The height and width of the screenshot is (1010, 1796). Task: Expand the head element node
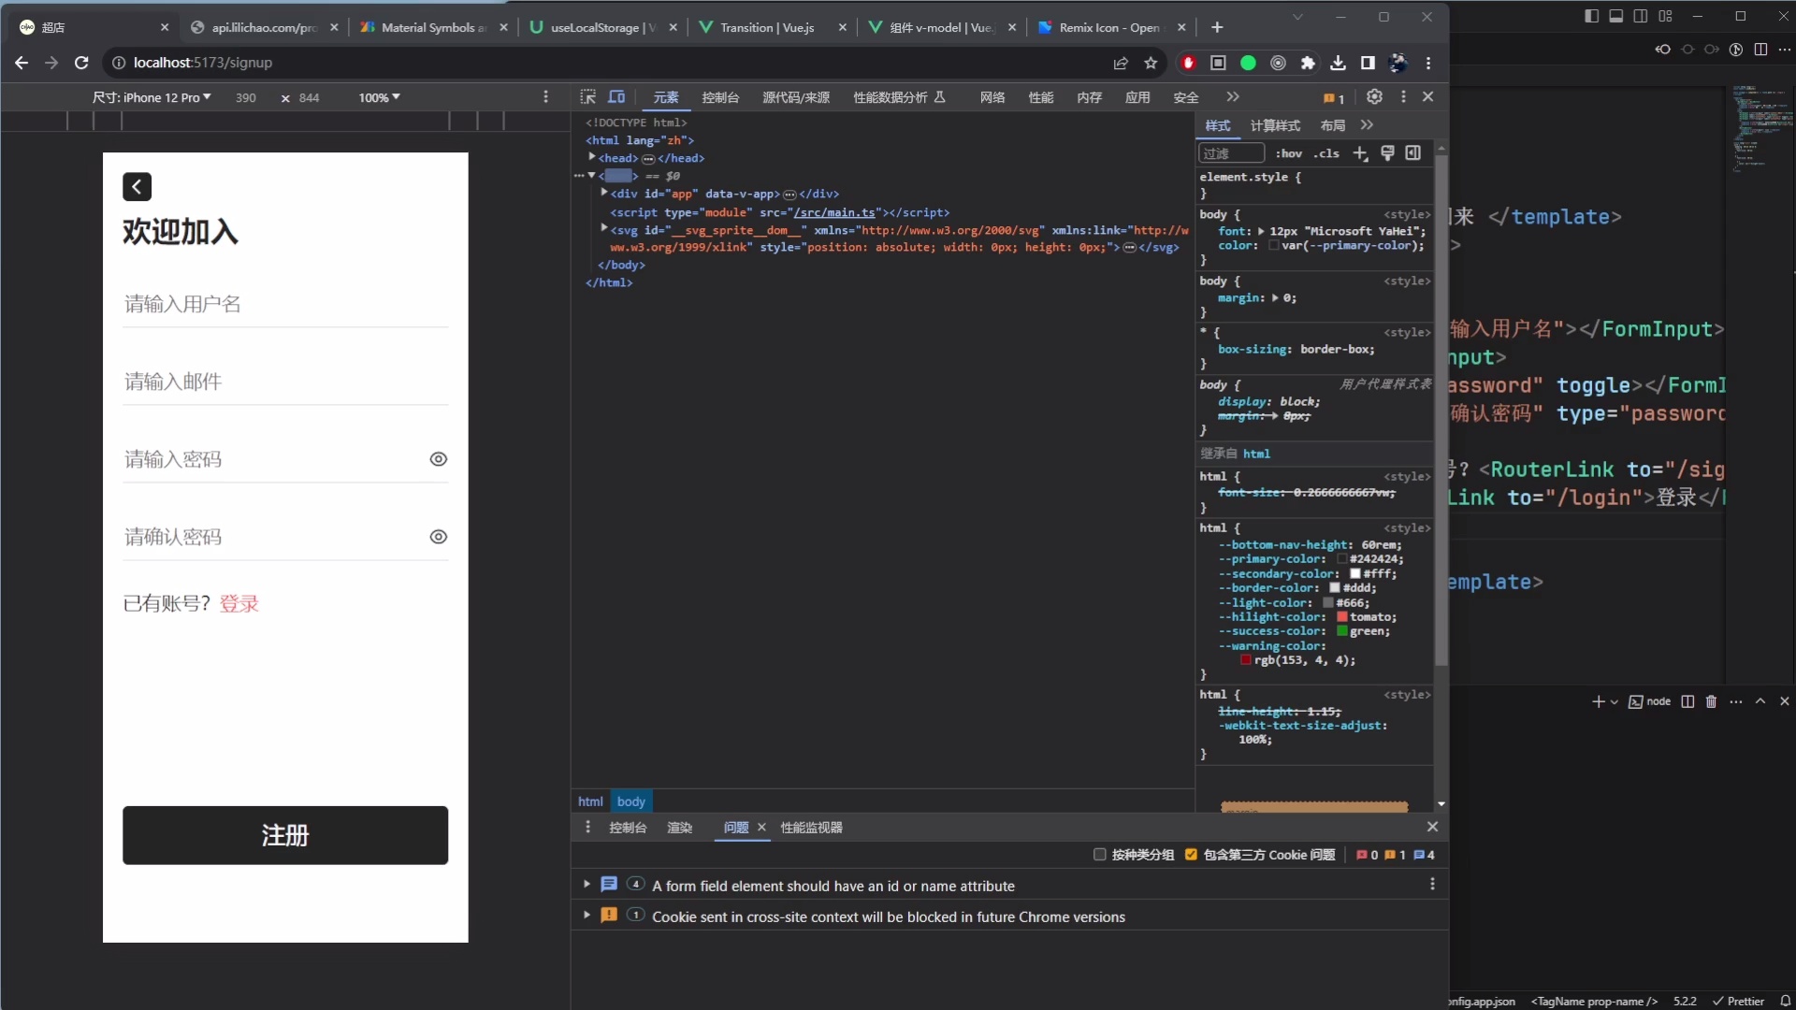point(592,158)
